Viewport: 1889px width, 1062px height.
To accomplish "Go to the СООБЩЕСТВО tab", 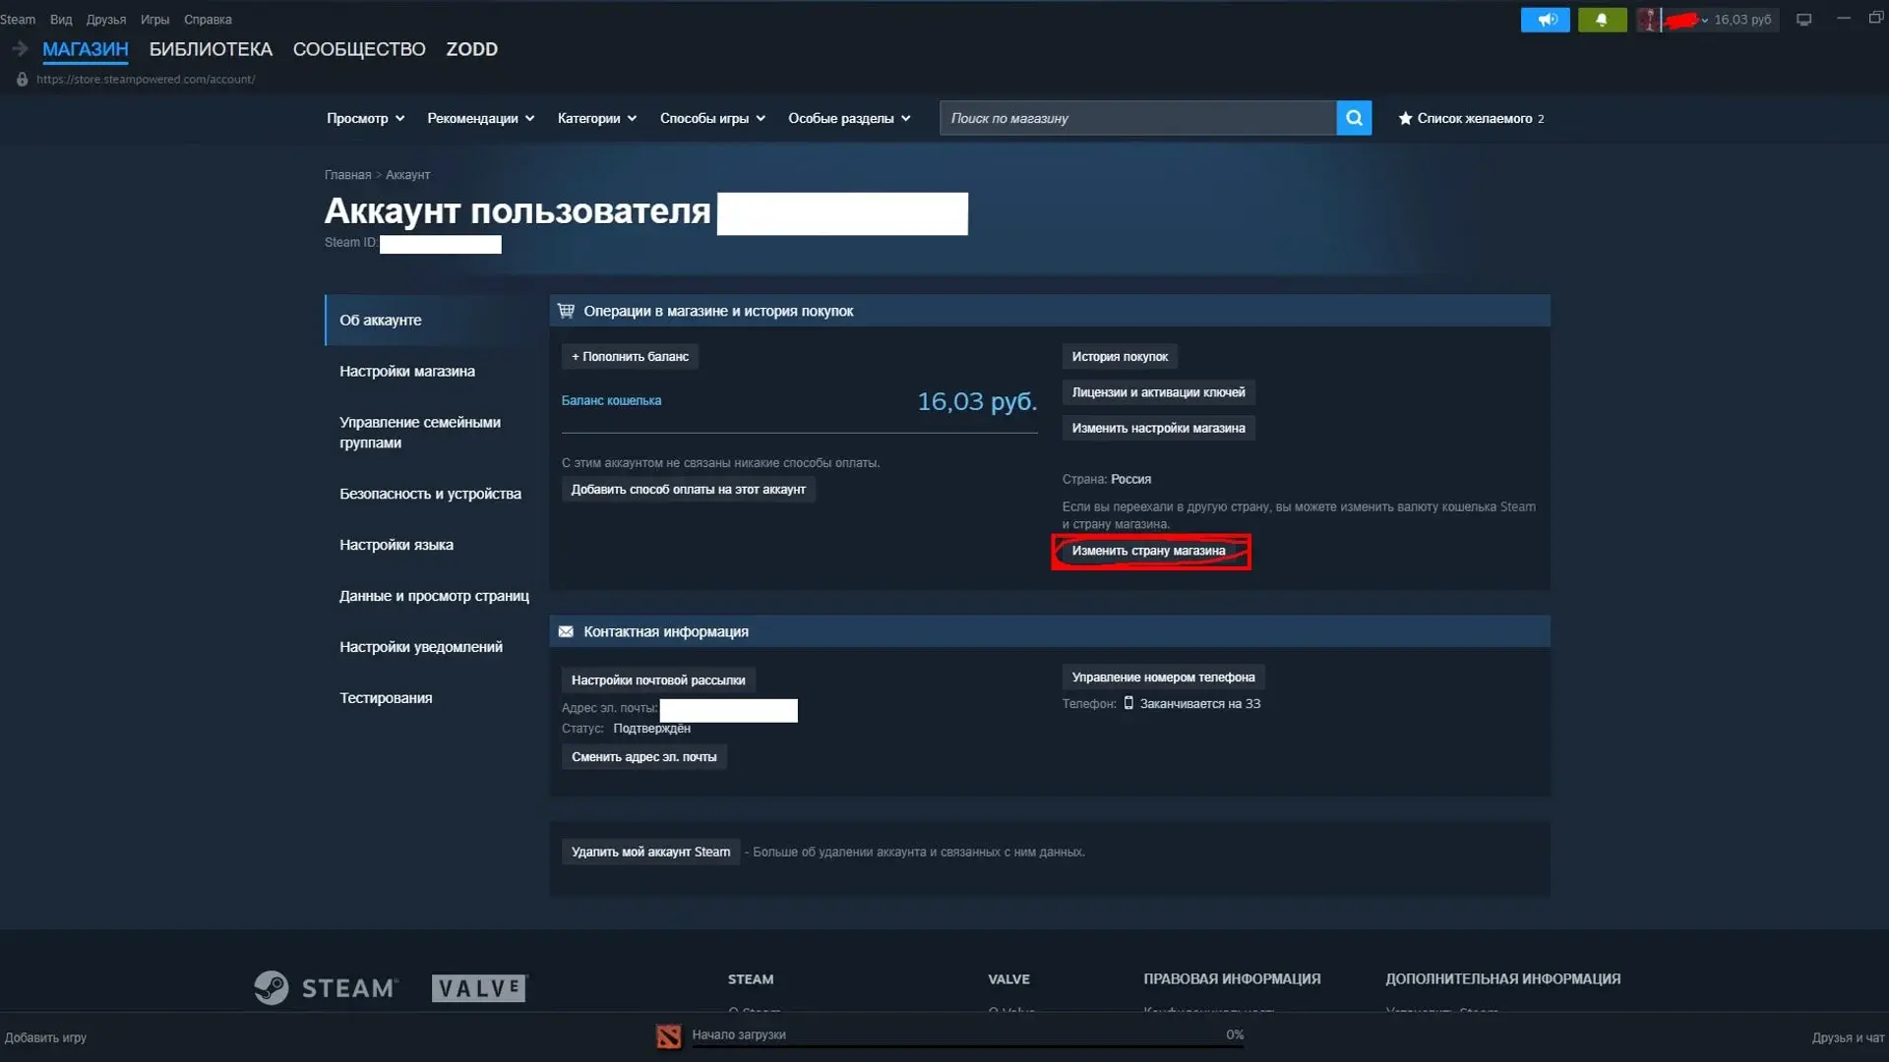I will coord(359,49).
